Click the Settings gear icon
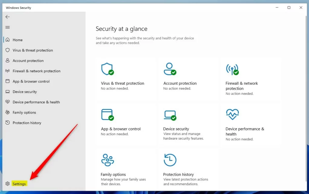 (x=8, y=183)
